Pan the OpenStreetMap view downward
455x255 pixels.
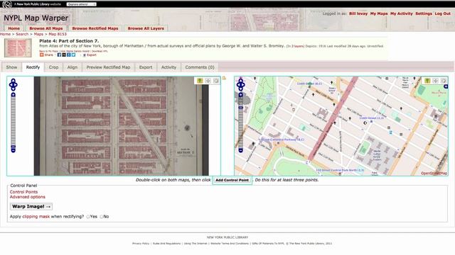tap(240, 89)
